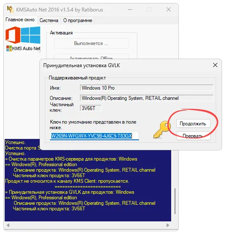Click the GVLK default key input field
The width and height of the screenshot is (225, 235).
(94, 136)
